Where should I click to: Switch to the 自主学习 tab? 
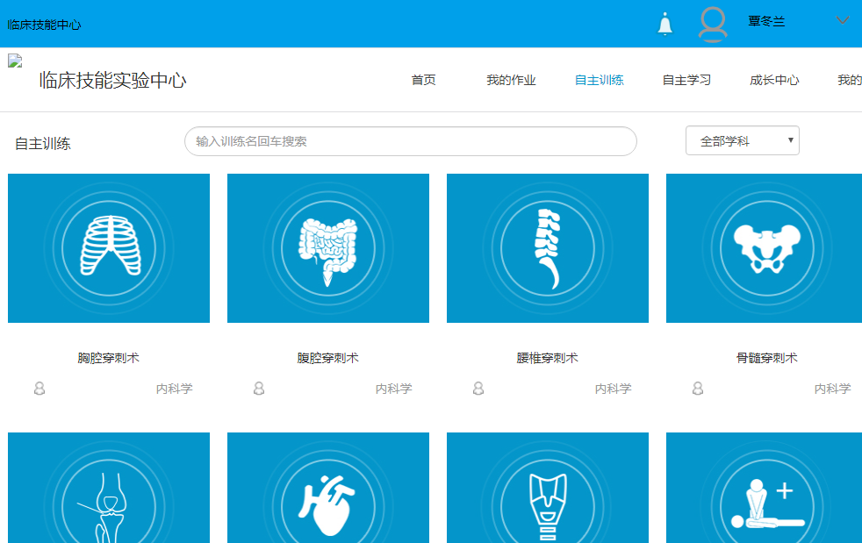point(686,81)
